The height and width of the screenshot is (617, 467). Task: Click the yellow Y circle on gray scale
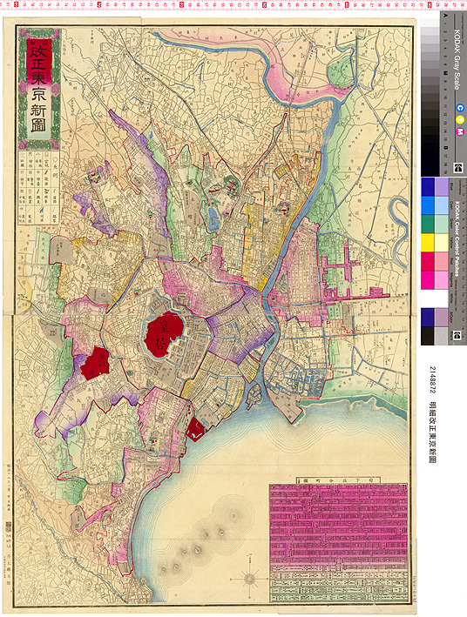point(459,119)
